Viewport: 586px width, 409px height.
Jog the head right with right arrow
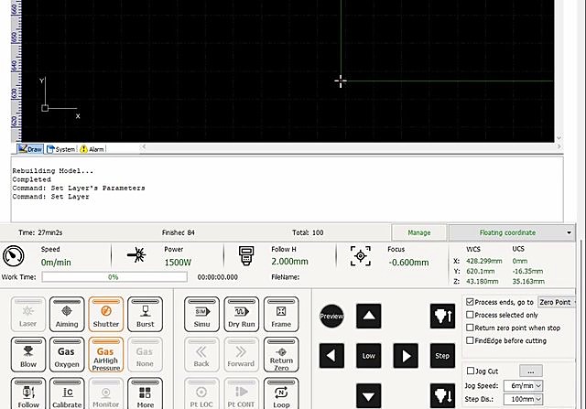coord(406,356)
